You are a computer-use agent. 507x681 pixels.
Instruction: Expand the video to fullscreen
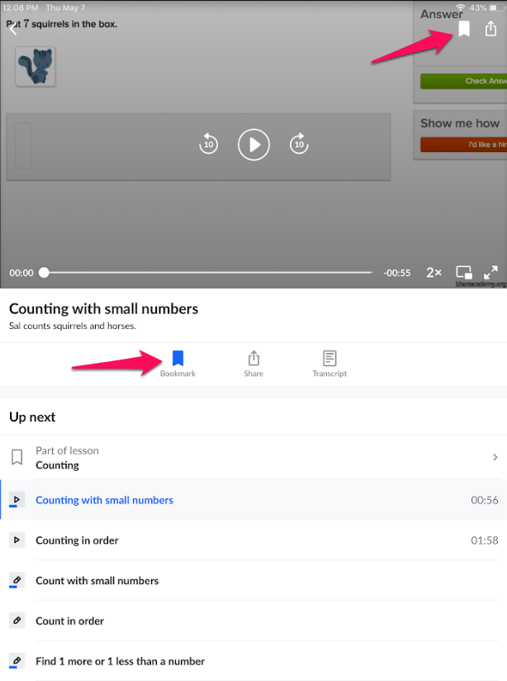(491, 272)
